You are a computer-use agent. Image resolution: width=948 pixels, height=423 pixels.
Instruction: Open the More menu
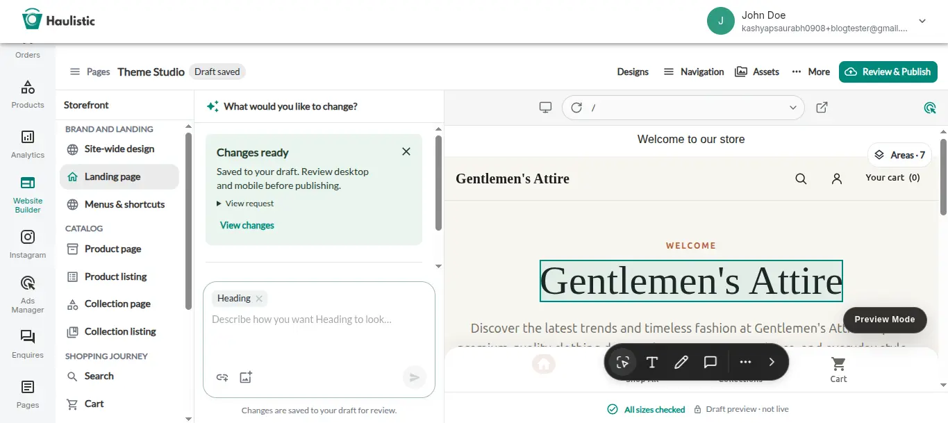[810, 72]
